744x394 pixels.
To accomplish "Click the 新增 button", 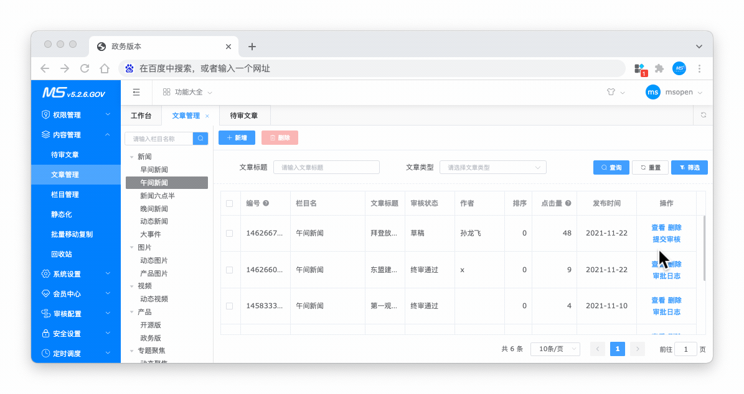I will coord(237,138).
